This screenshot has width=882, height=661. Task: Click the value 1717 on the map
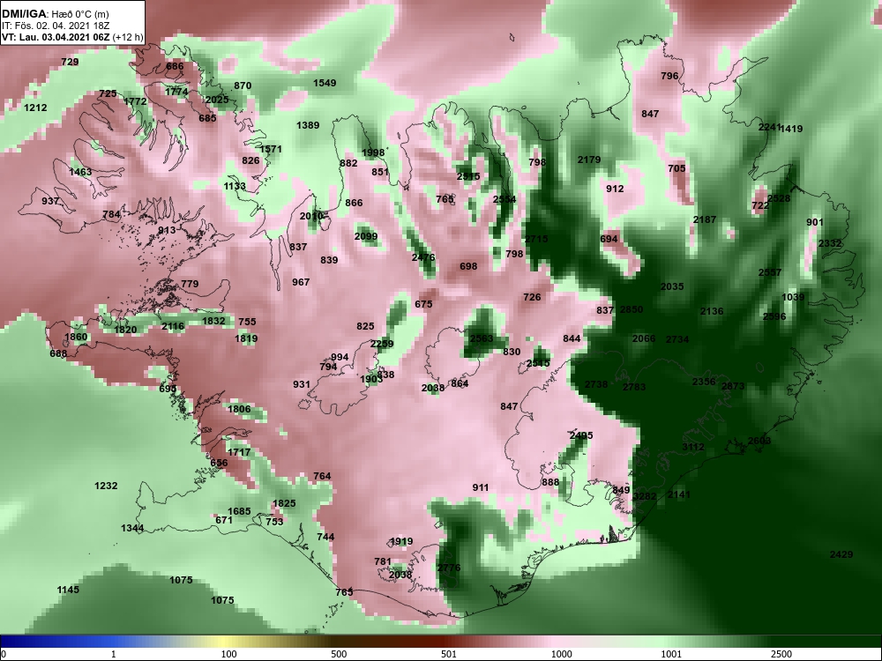(239, 452)
